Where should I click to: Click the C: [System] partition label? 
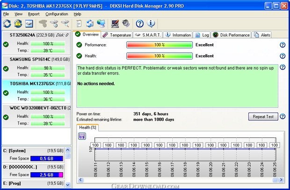14,151
